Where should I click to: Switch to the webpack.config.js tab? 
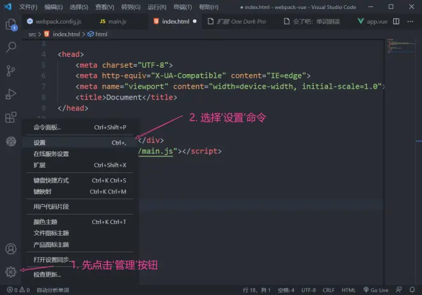tap(54, 22)
